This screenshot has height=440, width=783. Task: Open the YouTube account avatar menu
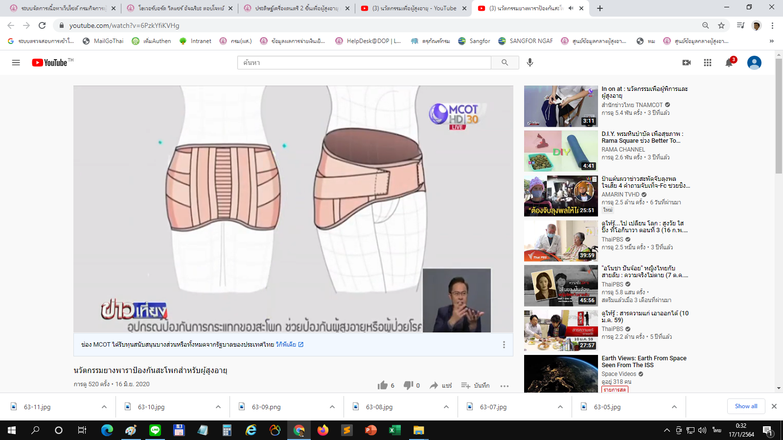pos(754,63)
